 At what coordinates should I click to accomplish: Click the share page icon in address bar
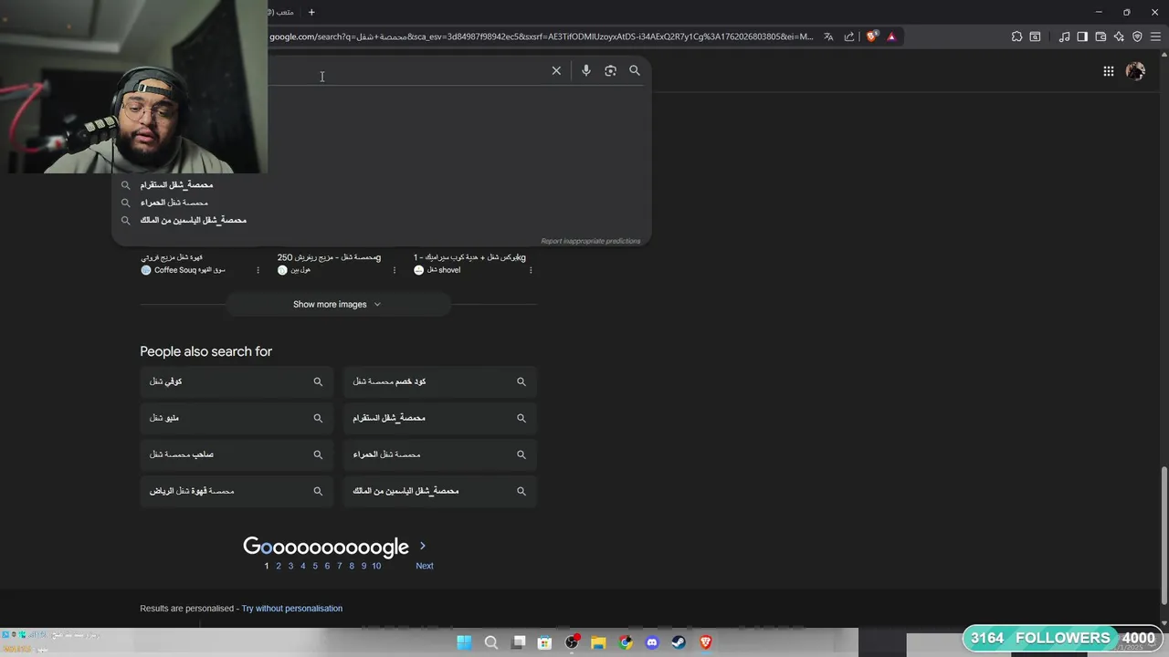(849, 36)
